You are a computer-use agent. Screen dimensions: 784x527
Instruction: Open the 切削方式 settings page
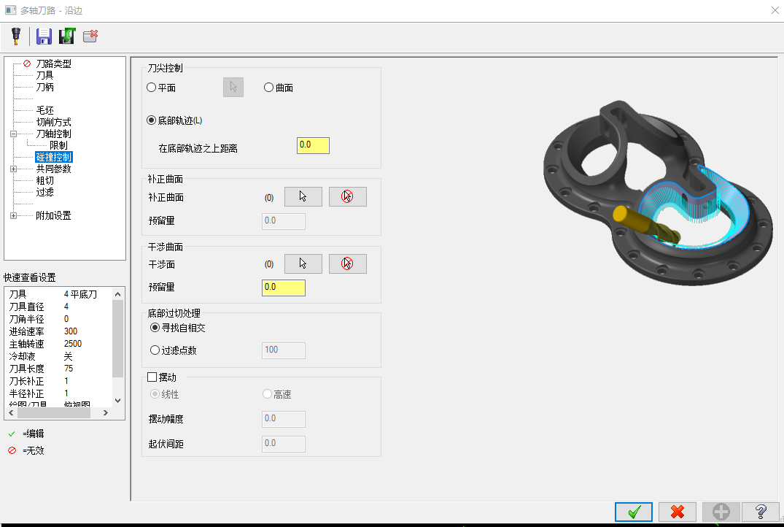54,122
